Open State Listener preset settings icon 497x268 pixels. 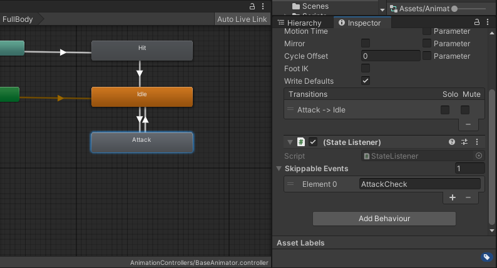[x=464, y=142]
